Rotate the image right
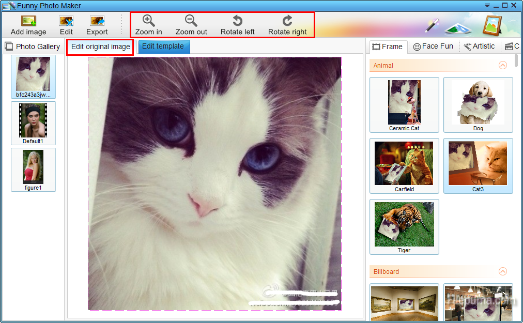This screenshot has width=523, height=323. pos(287,25)
